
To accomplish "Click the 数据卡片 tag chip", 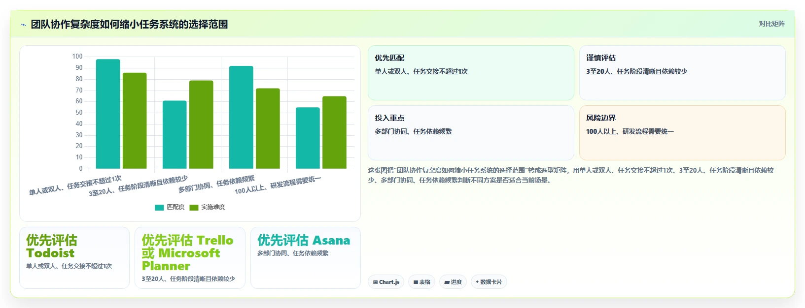I will point(489,282).
